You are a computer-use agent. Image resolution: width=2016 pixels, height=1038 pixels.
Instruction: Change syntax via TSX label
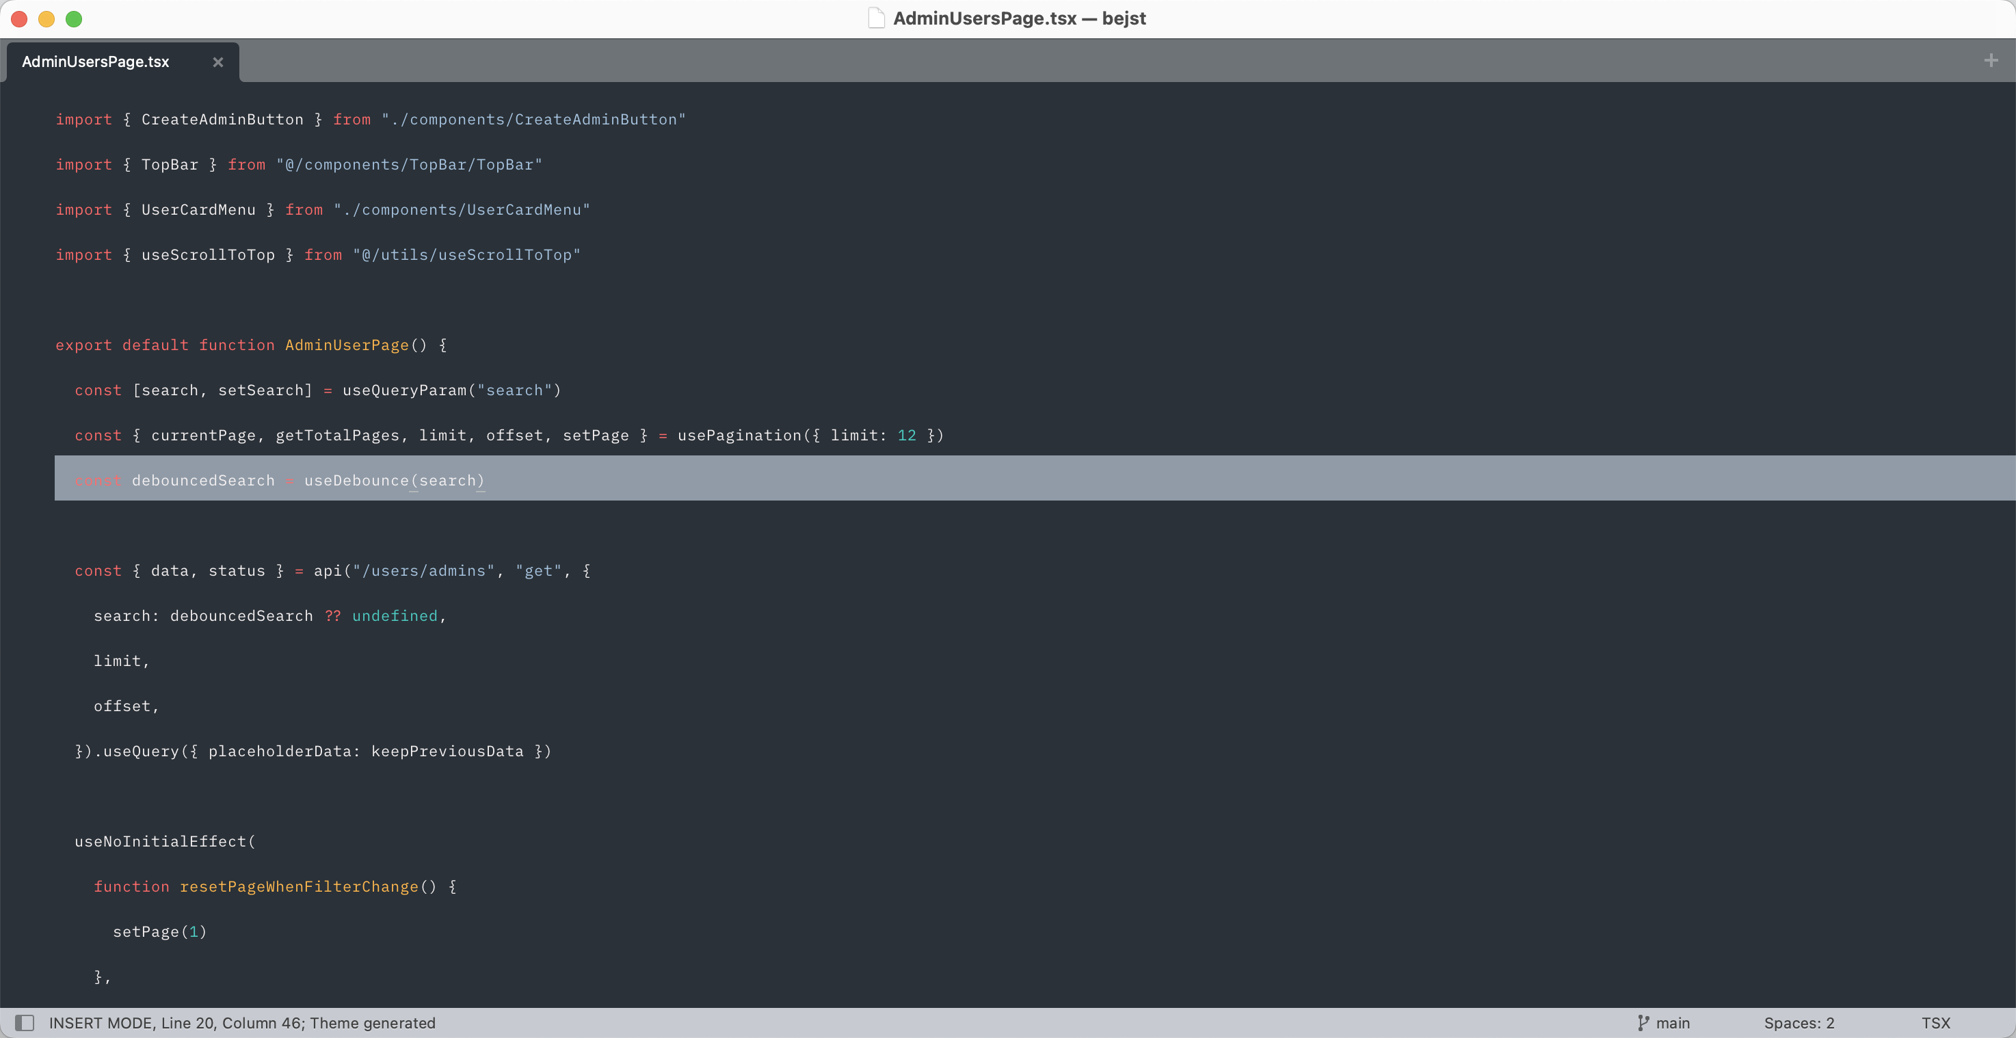coord(1935,1023)
